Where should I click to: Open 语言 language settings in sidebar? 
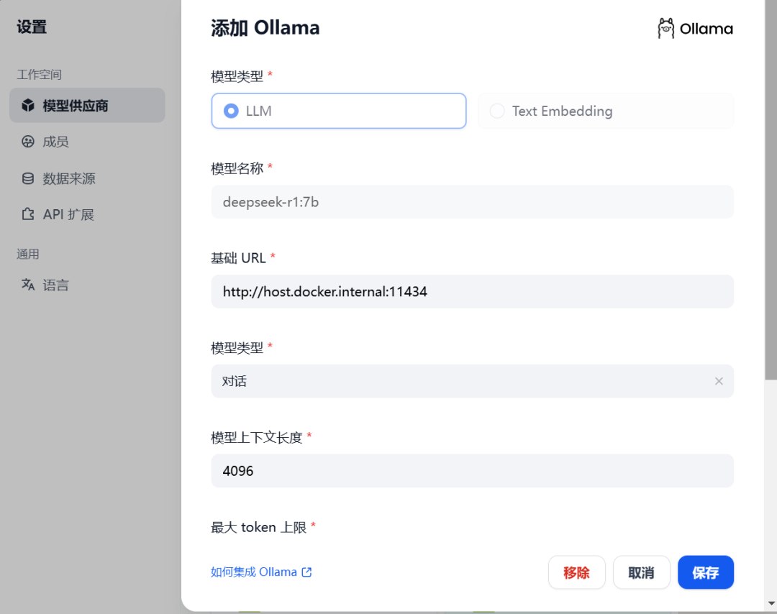coord(87,285)
